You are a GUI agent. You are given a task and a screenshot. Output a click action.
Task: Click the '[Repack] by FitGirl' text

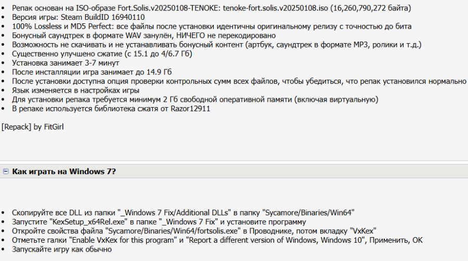33,127
